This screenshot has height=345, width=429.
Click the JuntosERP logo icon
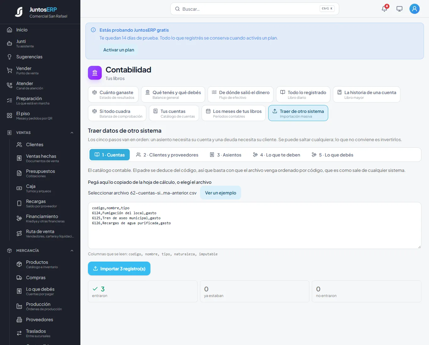19,12
